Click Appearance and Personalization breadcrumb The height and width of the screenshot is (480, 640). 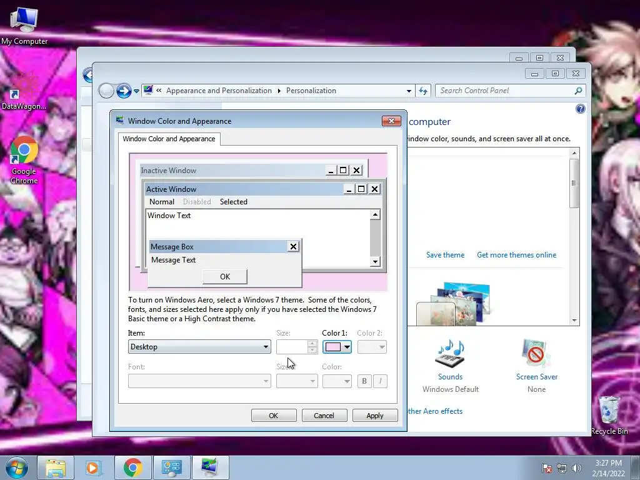pyautogui.click(x=219, y=91)
